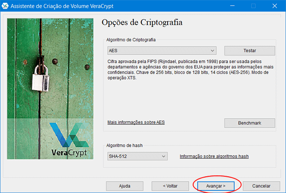This screenshot has height=193, width=286.
Task: Minimize the VeraCrypt wizard window
Action: (233, 6)
